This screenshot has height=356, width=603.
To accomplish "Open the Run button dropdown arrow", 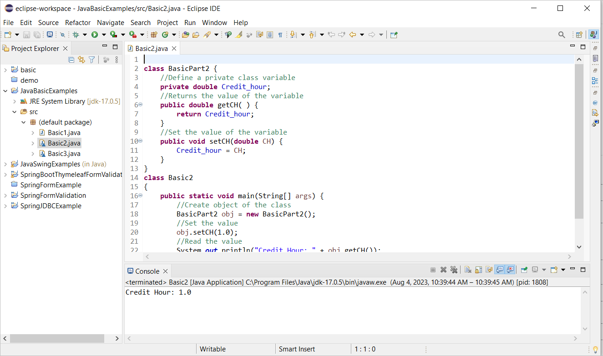I will point(104,34).
